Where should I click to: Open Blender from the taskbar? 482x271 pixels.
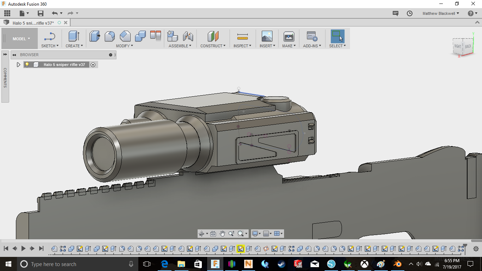pyautogui.click(x=397, y=264)
